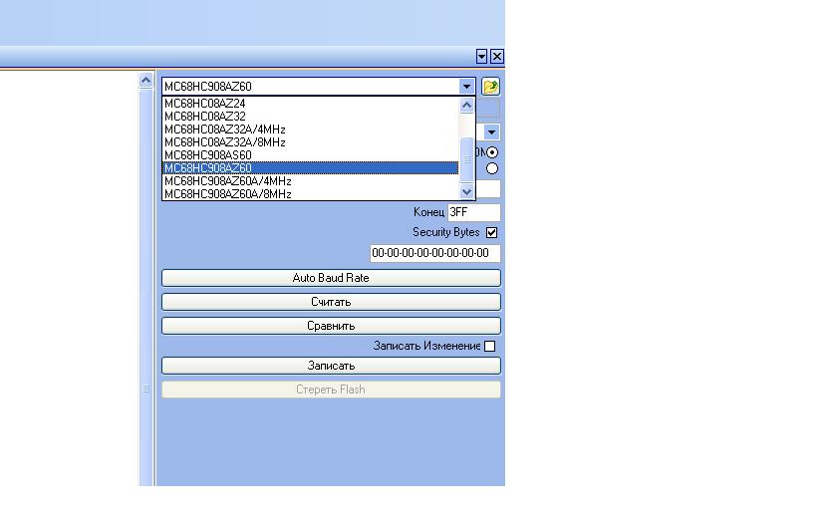The height and width of the screenshot is (523, 837).
Task: Open the folder icon beside the chip combo box
Action: click(x=490, y=87)
